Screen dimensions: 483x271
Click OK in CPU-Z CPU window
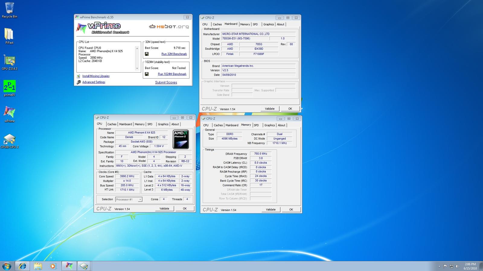coord(185,209)
